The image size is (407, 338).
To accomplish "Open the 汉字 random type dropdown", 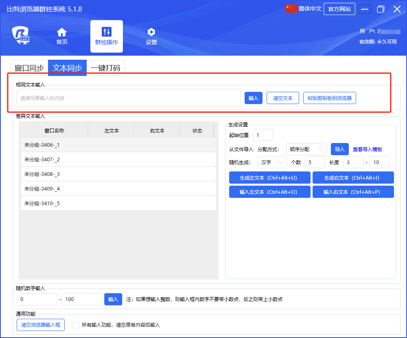I will click(272, 162).
